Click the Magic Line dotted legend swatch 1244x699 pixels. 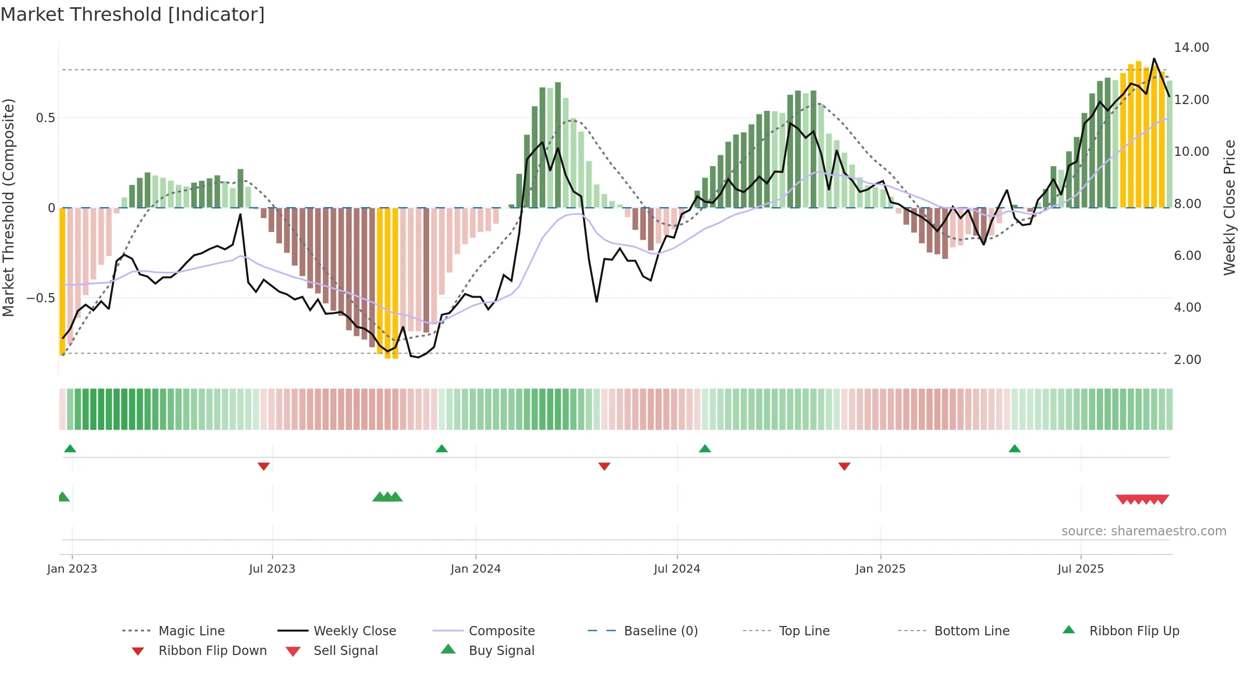pyautogui.click(x=136, y=631)
